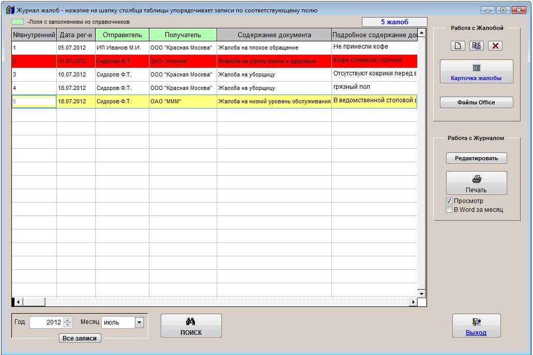The width and height of the screenshot is (533, 355).
Task: Select the active cell number 5
Action: pos(34,101)
